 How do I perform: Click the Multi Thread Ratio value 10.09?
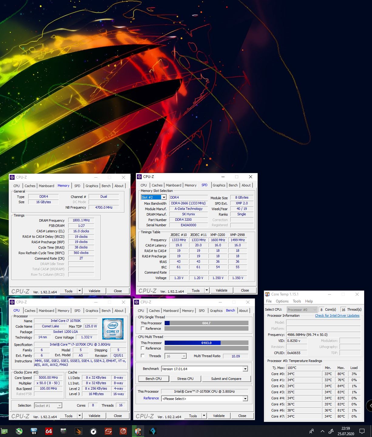(x=235, y=356)
